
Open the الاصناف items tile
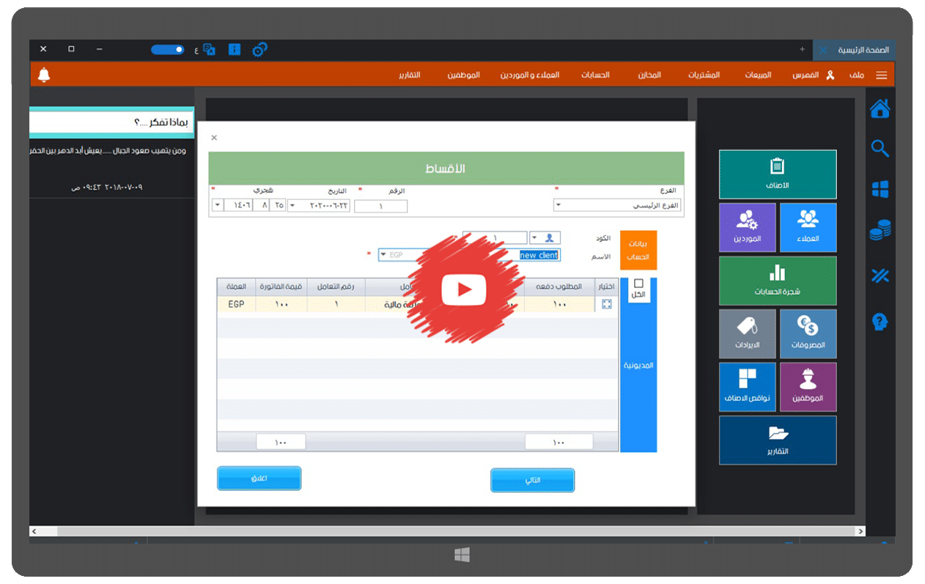point(777,174)
